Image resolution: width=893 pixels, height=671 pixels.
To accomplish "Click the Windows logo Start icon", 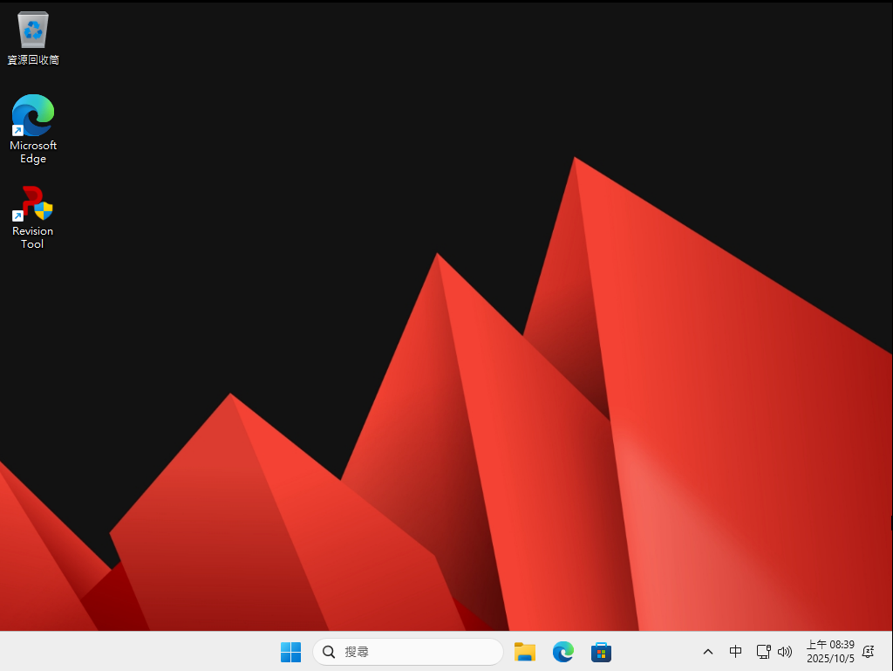I will tap(290, 652).
